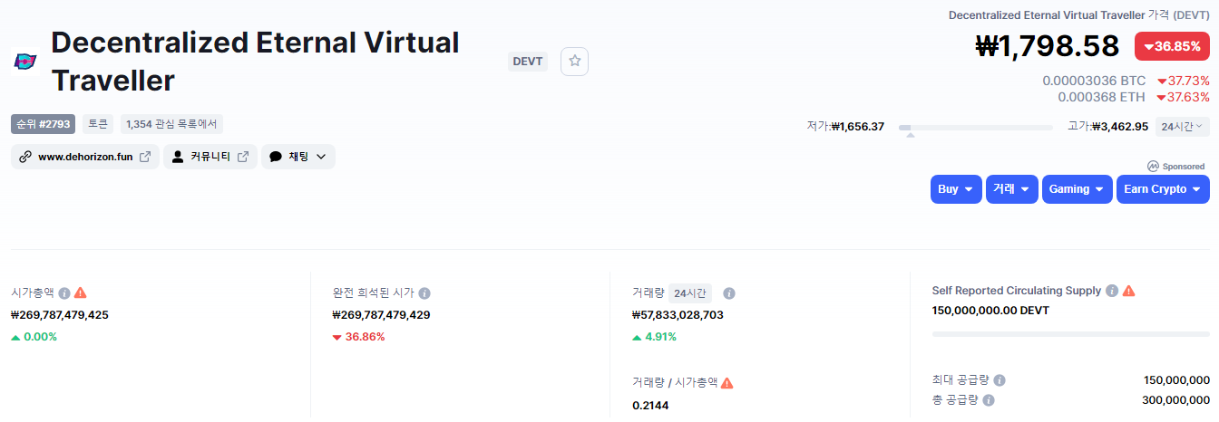Click info icon next to 시가총액
Screen dimensions: 1219x422
tap(64, 293)
